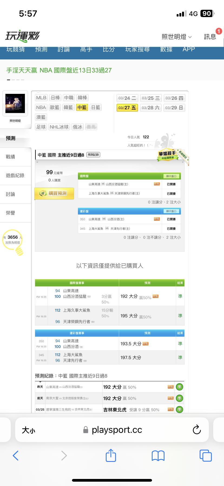Open the 榮譽 sidebar section

pyautogui.click(x=16, y=213)
